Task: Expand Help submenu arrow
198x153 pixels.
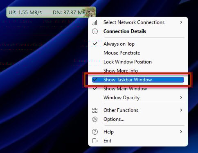Action: click(181, 132)
